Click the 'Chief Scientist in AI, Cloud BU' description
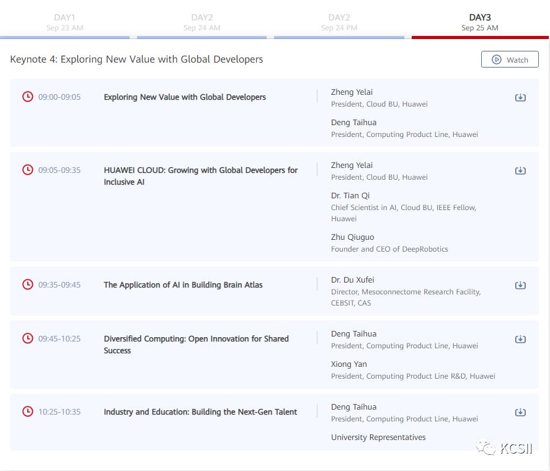Image resolution: width=550 pixels, height=471 pixels. (404, 213)
